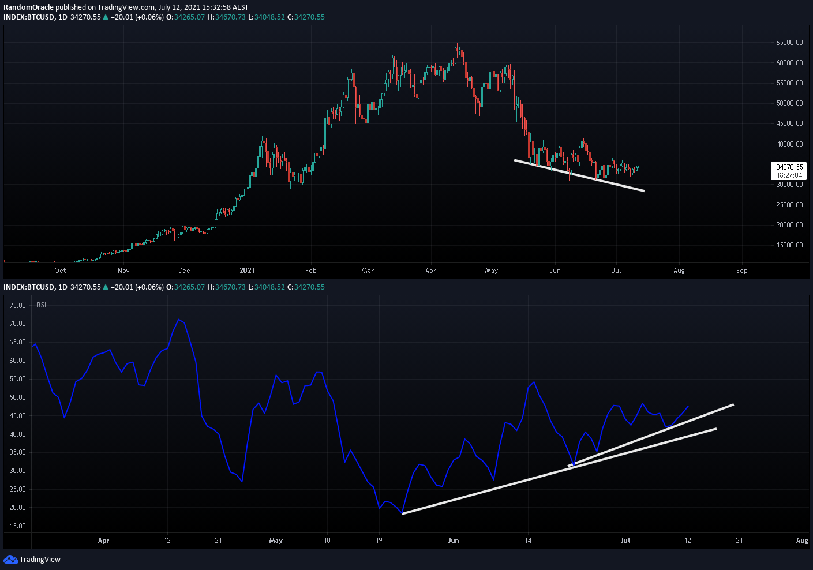The width and height of the screenshot is (813, 570).
Task: Select the white trendline on the price chart
Action: pyautogui.click(x=579, y=175)
